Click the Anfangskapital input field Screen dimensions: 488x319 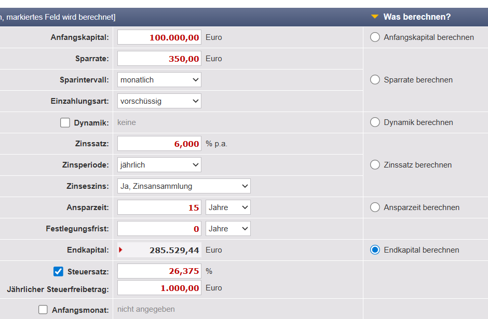tap(159, 37)
